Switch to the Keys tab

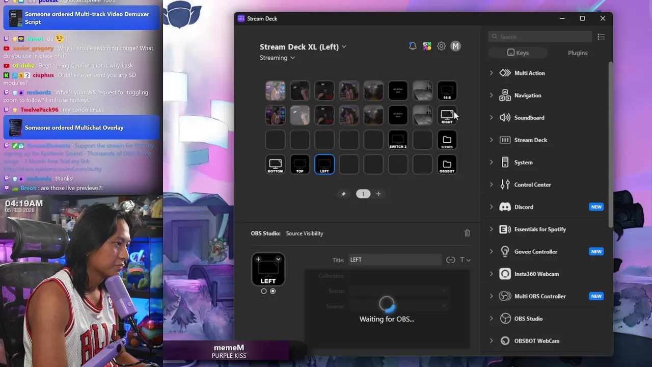pos(518,53)
